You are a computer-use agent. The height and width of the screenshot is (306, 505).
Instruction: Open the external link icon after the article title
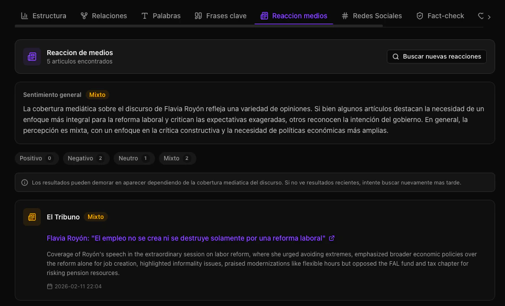[x=331, y=238]
